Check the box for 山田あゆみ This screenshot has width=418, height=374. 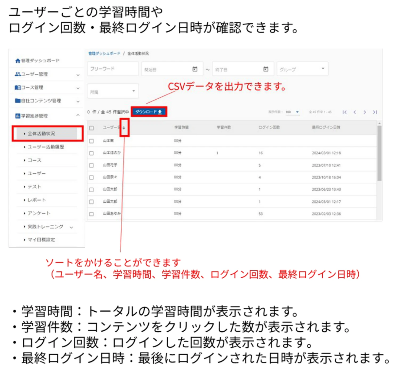[x=91, y=214]
